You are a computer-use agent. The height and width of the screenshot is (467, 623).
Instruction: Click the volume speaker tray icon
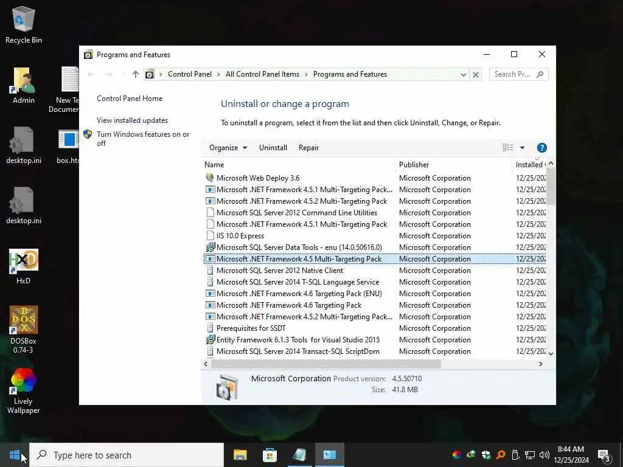545,455
